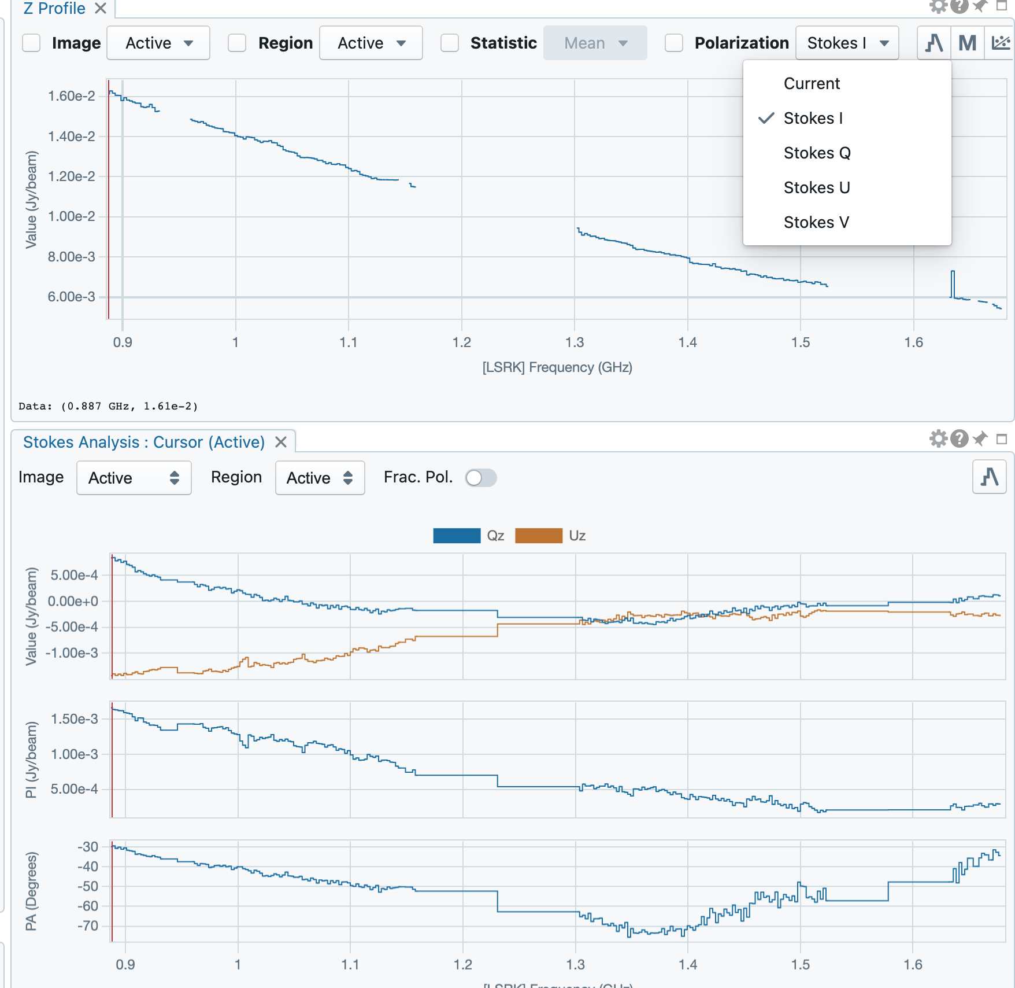Viewport: 1015px width, 988px height.
Task: Detach the Z Profile widget into floating window
Action: pos(1000,6)
